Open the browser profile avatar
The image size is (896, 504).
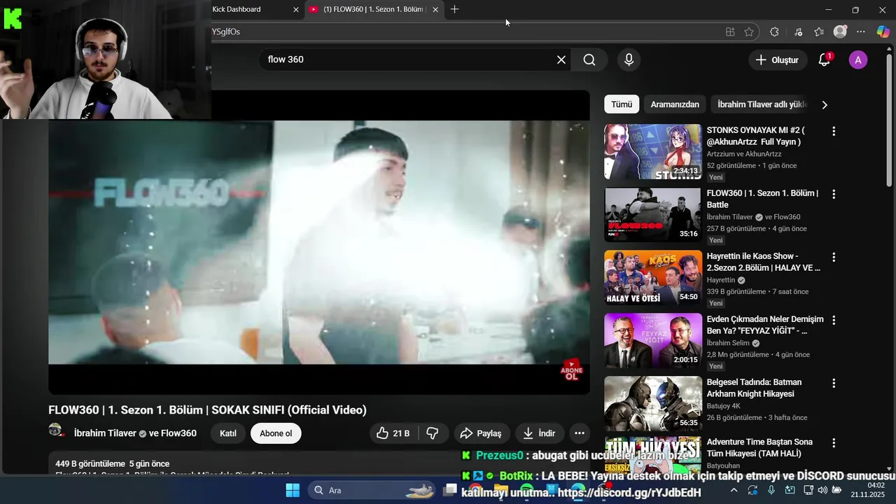tap(840, 31)
